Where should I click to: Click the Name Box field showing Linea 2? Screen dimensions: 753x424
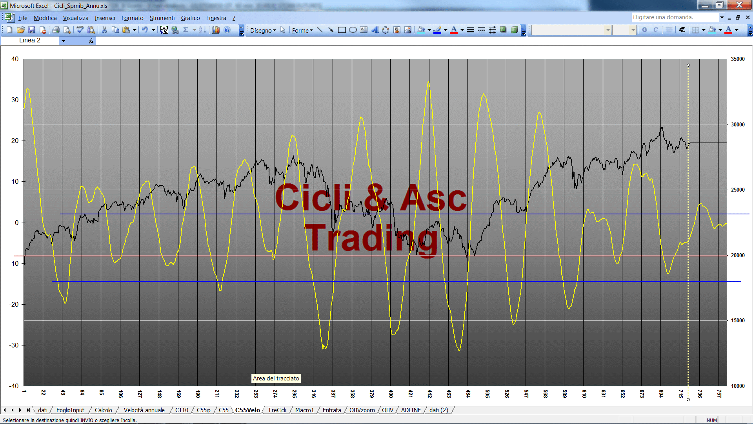pyautogui.click(x=30, y=40)
